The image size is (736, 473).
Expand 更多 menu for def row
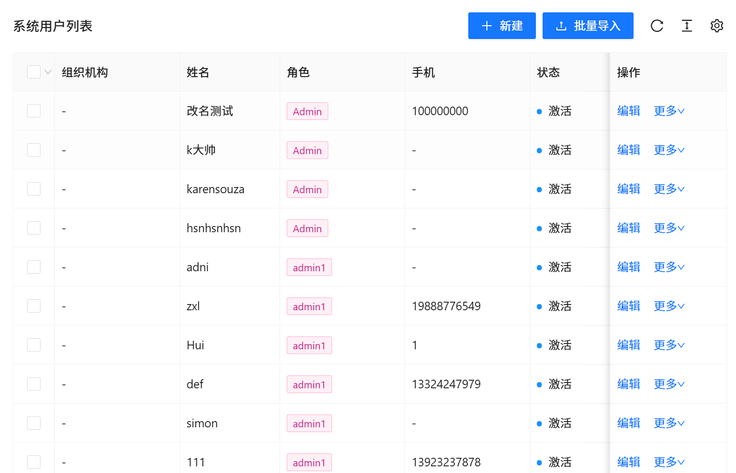click(x=669, y=384)
